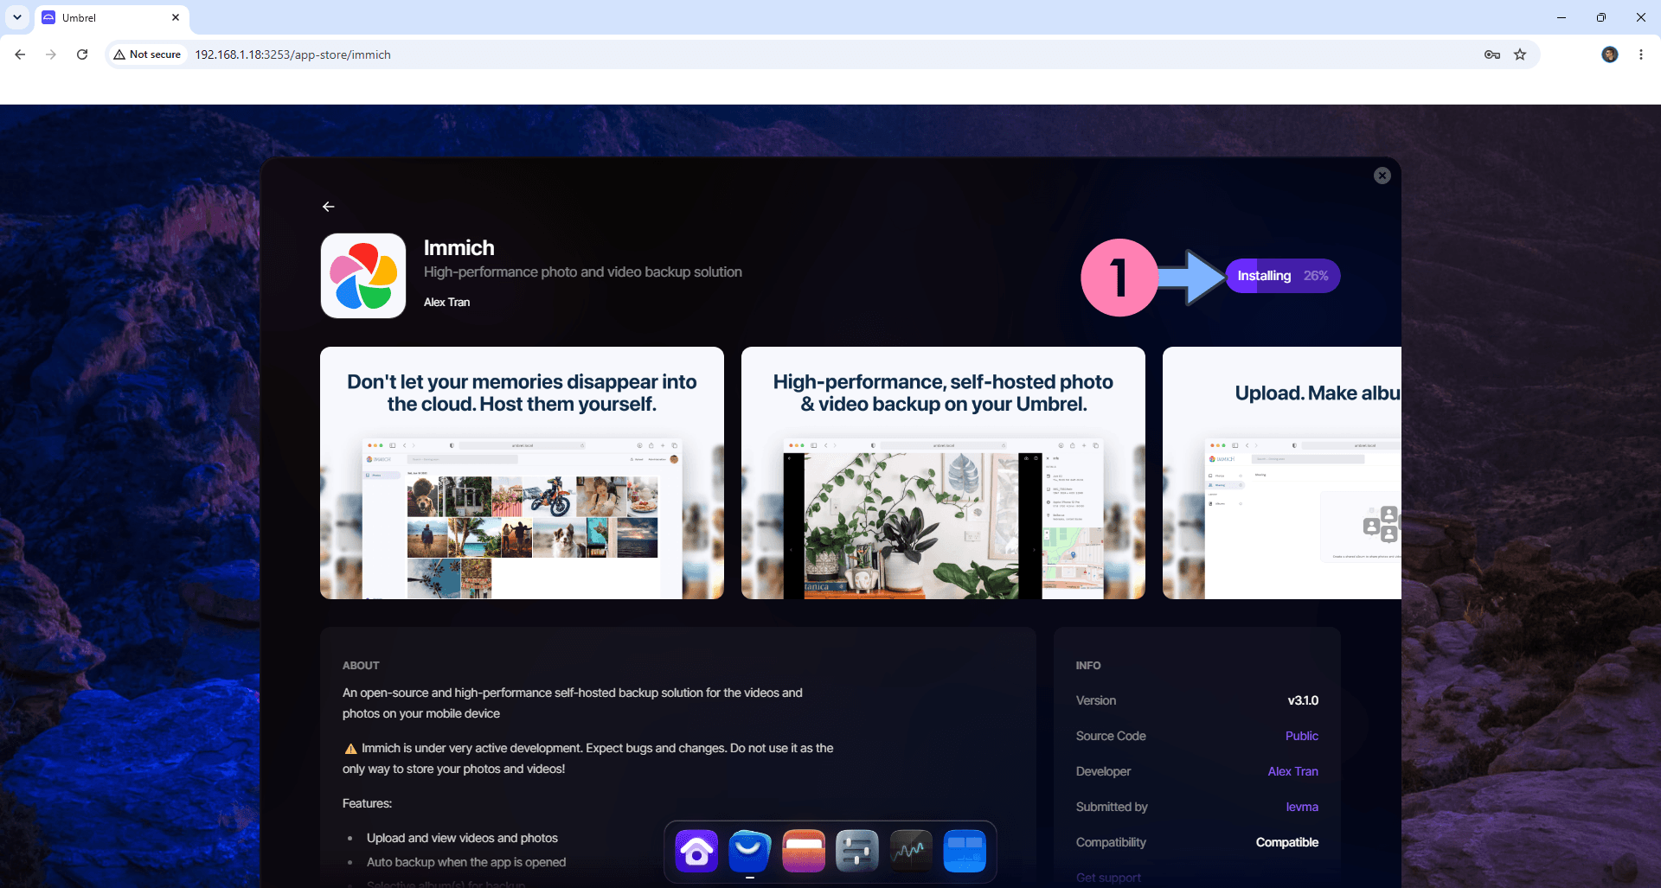Open the levma submitter link
The width and height of the screenshot is (1661, 888).
(x=1302, y=807)
